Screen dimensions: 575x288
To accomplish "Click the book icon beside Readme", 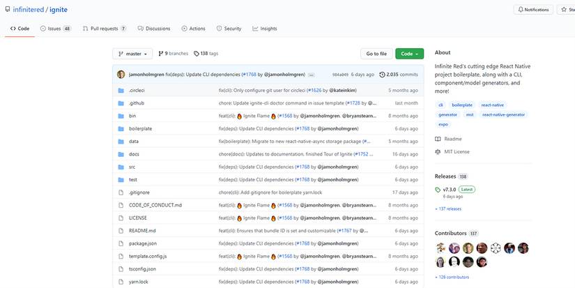I will (x=438, y=139).
